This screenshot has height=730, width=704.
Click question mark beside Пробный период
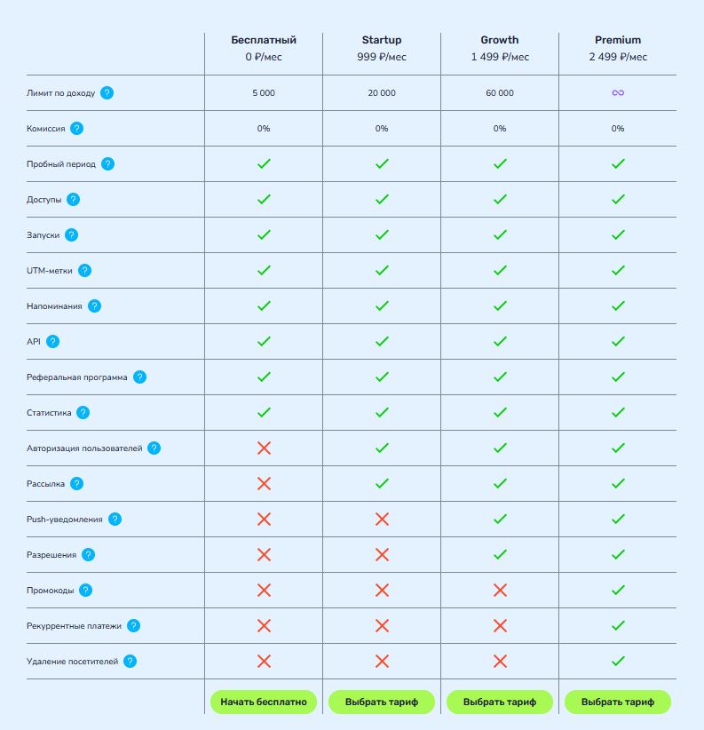[x=107, y=163]
